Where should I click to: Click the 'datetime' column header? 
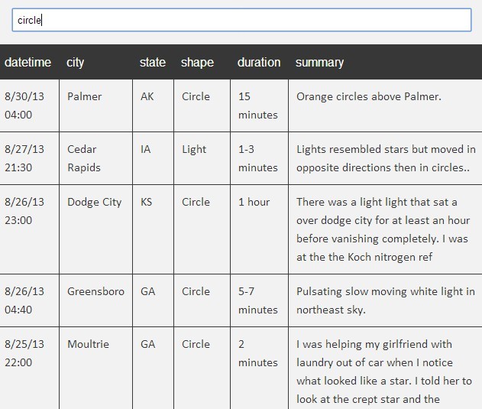point(28,63)
